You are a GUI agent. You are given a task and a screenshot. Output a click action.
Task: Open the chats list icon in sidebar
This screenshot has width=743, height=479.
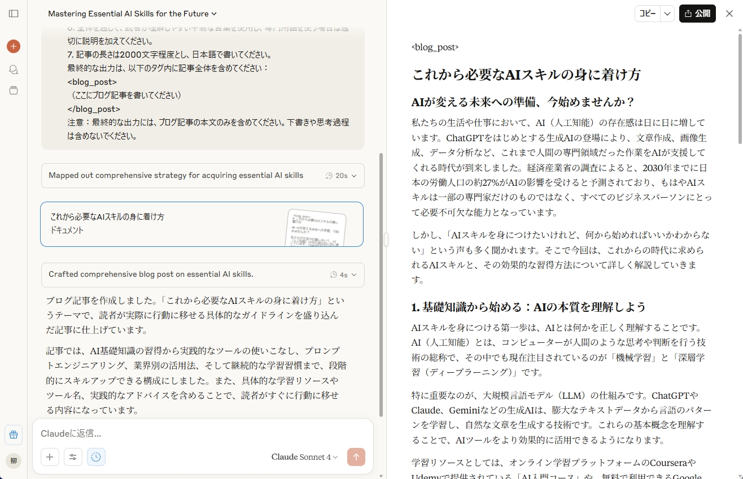(x=14, y=69)
